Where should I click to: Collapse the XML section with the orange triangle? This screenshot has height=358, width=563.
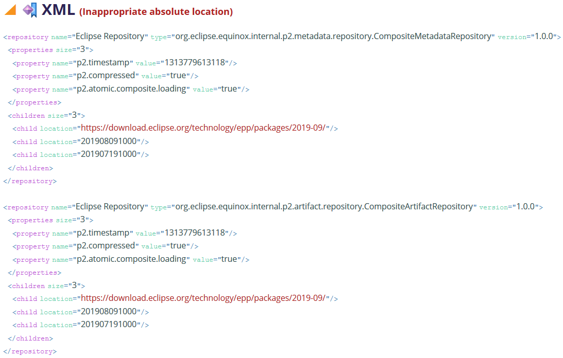coord(10,10)
